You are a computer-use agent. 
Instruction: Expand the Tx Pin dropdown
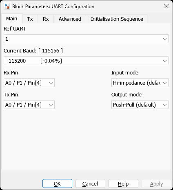(x=29, y=105)
